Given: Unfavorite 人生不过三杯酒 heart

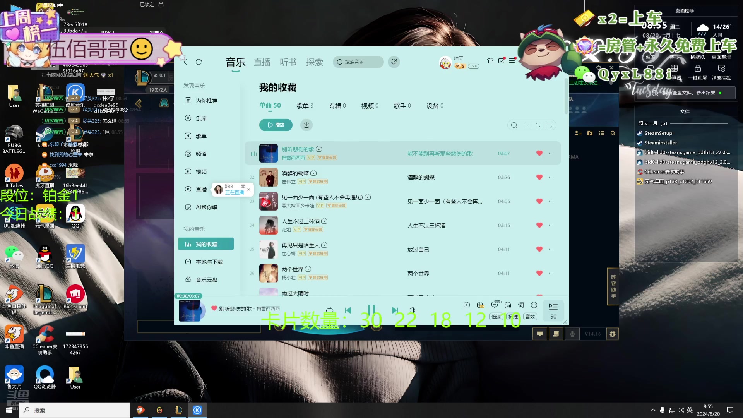Looking at the screenshot, I should coord(539,225).
